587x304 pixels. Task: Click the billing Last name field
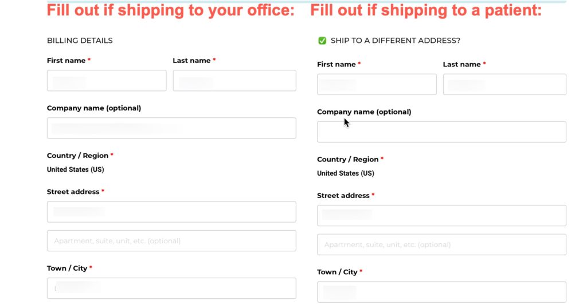click(234, 80)
